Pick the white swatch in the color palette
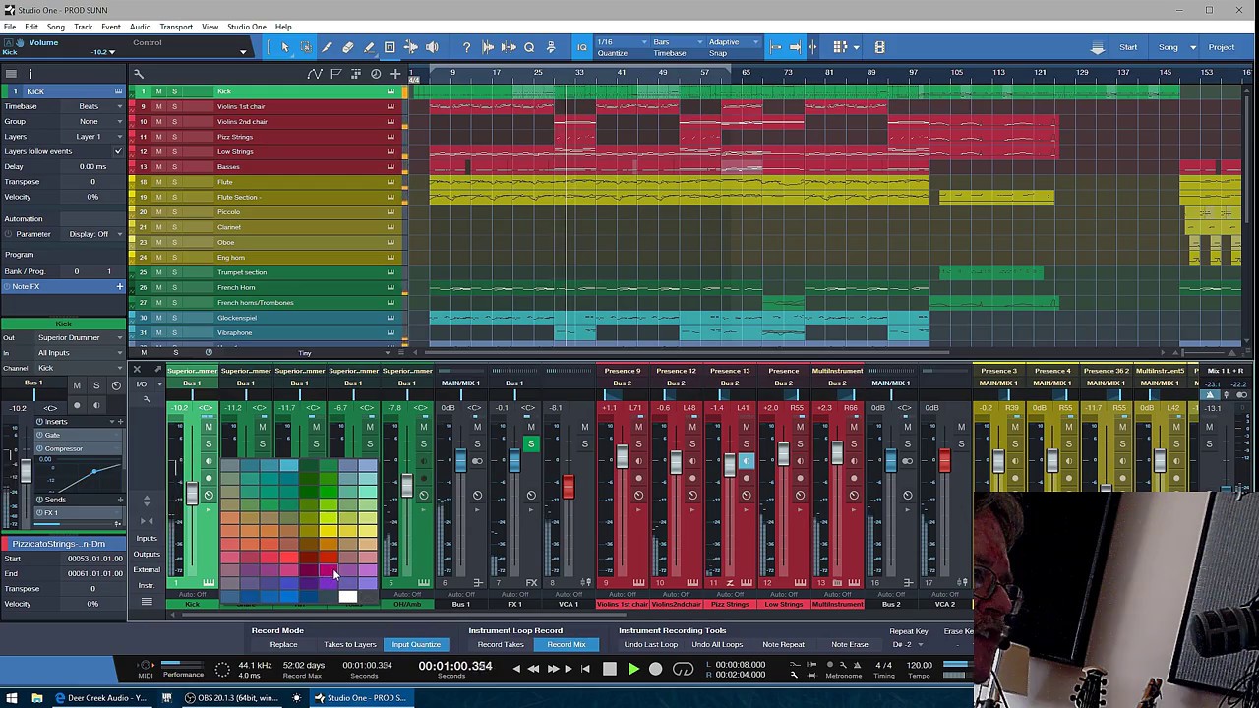The width and height of the screenshot is (1259, 708). point(347,596)
